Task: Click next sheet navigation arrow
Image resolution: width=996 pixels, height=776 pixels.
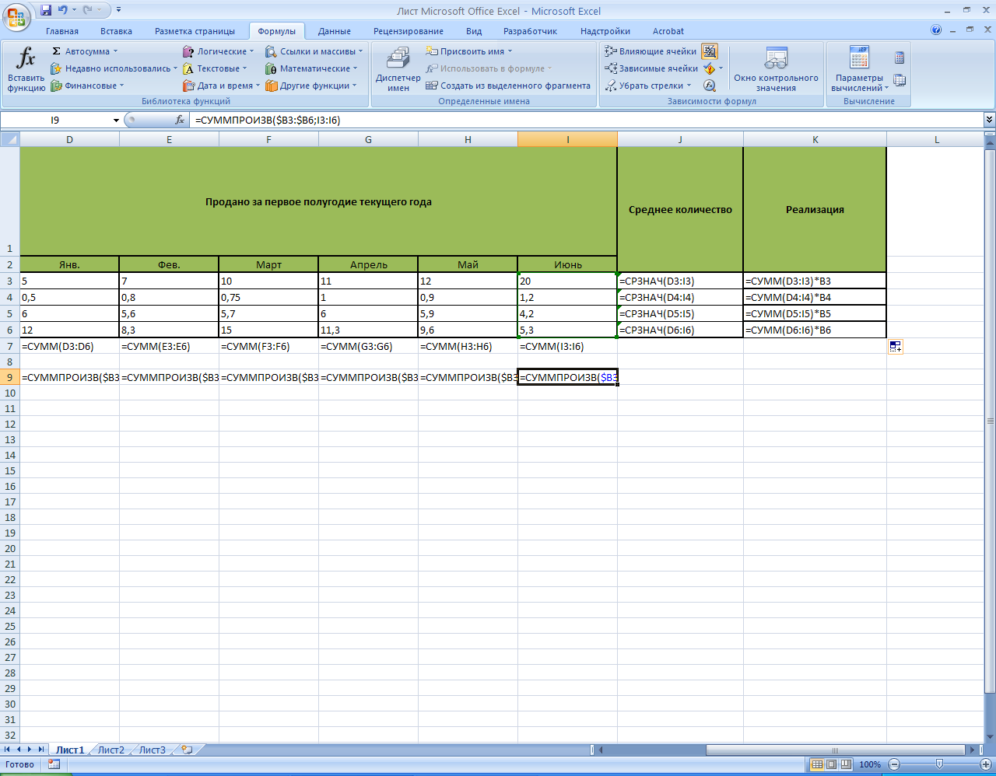Action: pos(30,750)
